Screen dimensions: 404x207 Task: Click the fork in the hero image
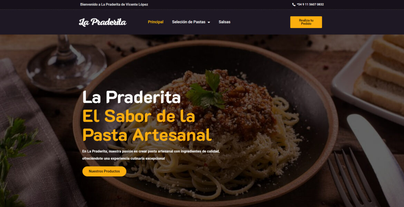(351, 178)
